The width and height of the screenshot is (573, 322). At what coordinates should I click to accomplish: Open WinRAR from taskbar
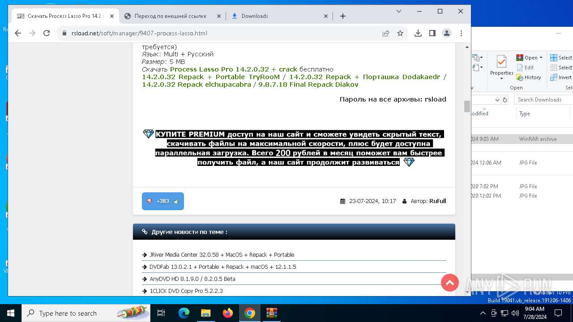[272, 313]
